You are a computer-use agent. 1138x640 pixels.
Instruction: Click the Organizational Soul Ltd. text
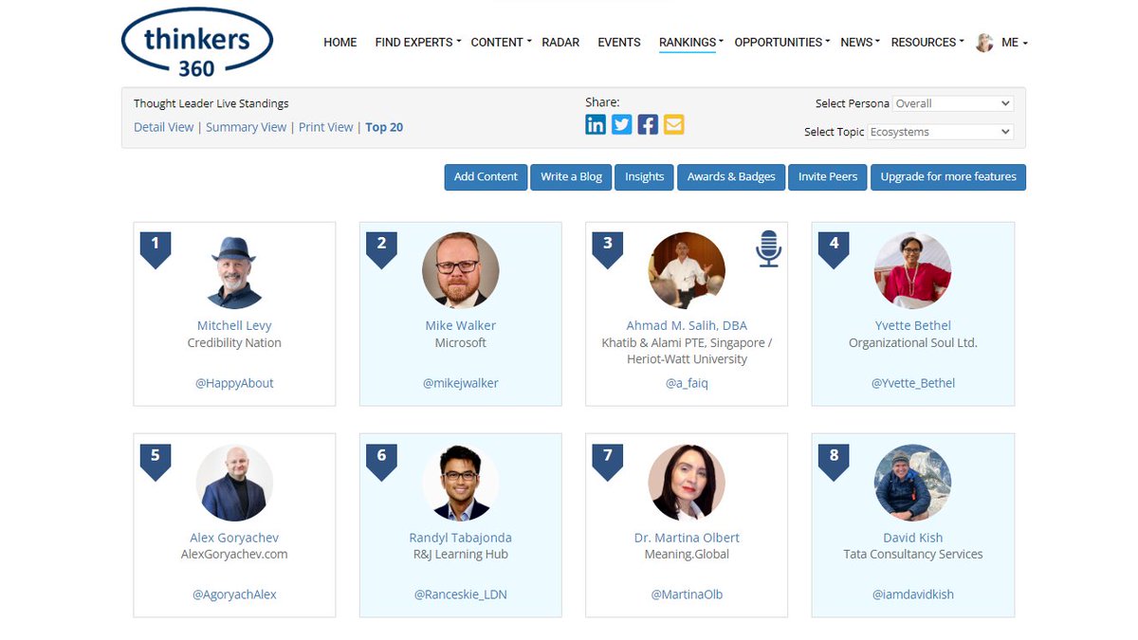click(913, 342)
